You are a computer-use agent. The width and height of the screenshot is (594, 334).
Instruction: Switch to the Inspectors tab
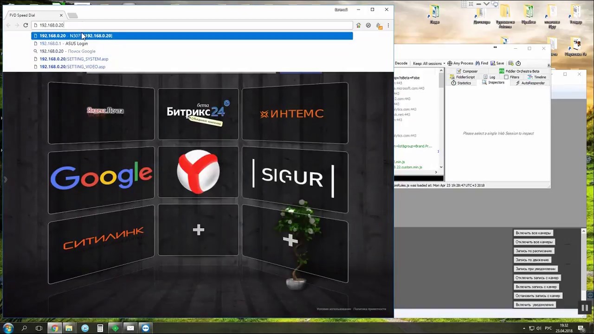coord(493,83)
